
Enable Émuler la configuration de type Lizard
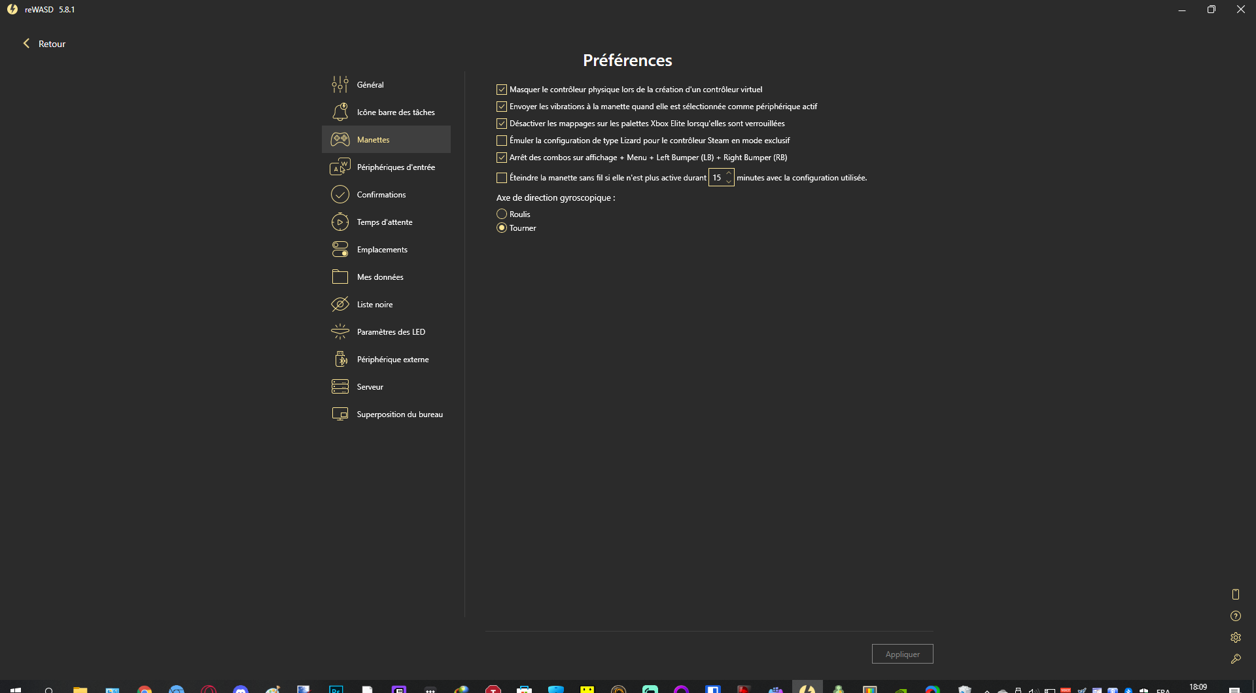(502, 141)
